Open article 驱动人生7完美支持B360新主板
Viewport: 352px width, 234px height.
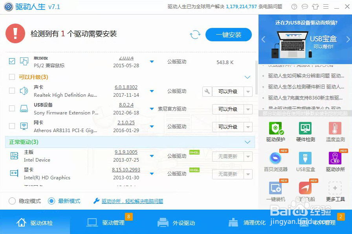tap(305, 98)
